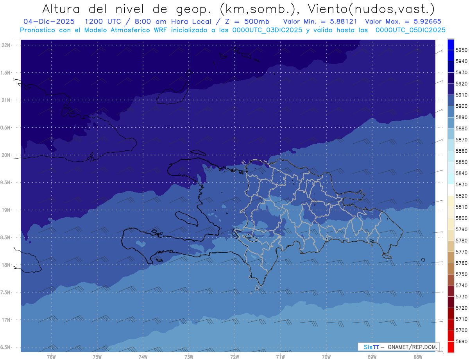Click the '70W' longitude label
The width and height of the screenshot is (469, 362).
coord(326,357)
